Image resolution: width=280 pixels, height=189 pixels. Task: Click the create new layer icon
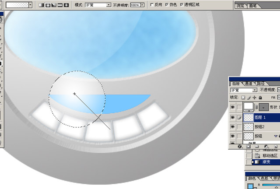coord(276,147)
